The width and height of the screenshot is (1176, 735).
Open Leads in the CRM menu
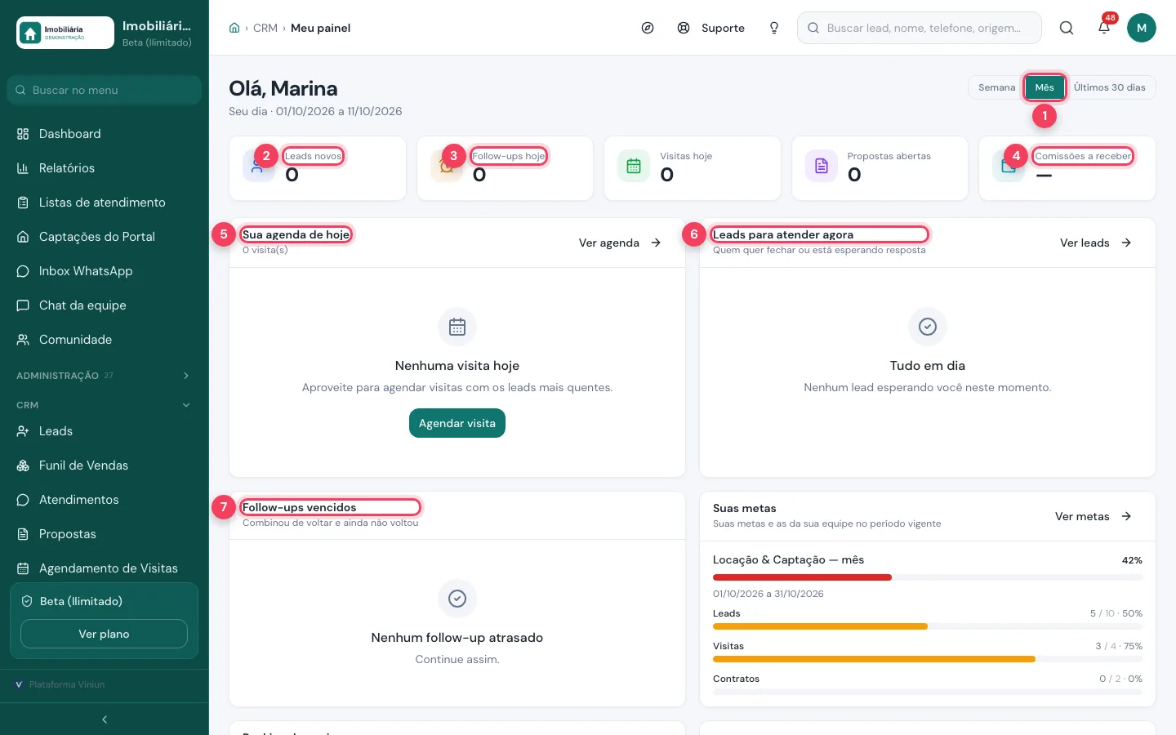104,431
